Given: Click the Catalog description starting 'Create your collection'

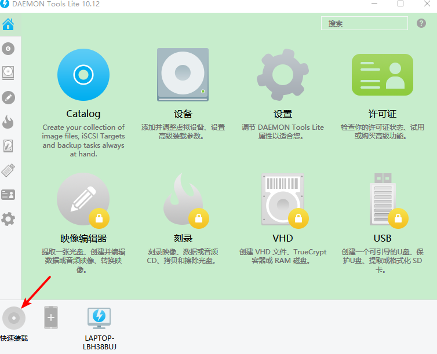Looking at the screenshot, I should 83,140.
